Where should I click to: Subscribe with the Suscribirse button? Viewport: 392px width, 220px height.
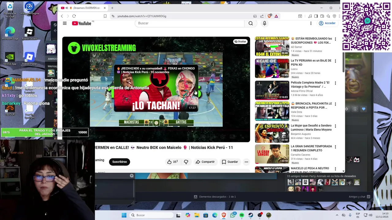[x=119, y=162]
